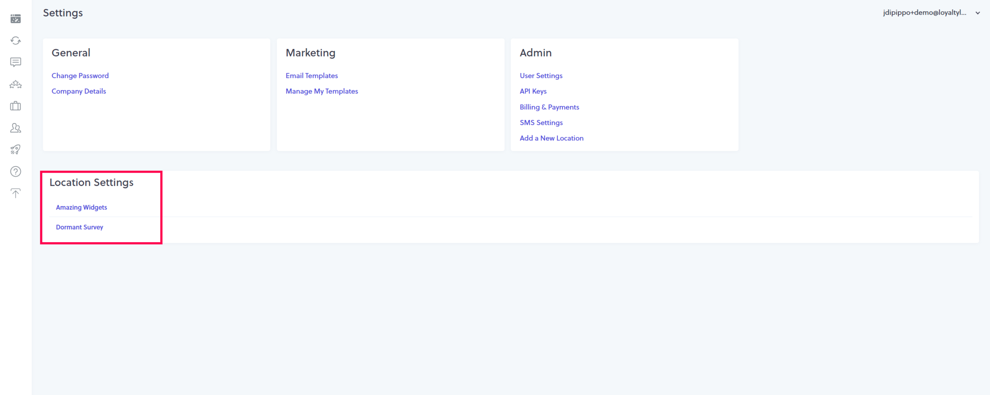The height and width of the screenshot is (395, 990).
Task: Select the Amazing Widgets location
Action: pos(81,207)
